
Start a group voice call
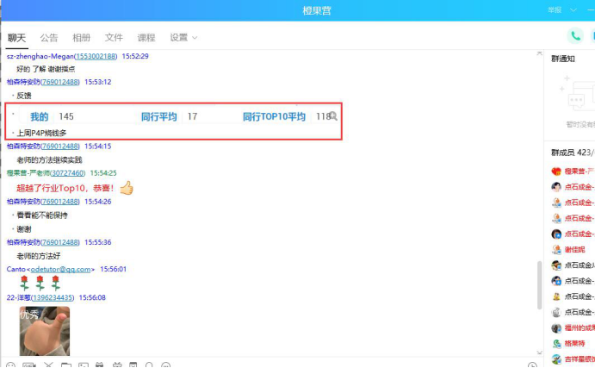click(575, 36)
